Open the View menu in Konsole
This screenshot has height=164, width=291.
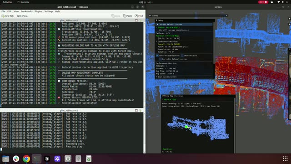coord(16,11)
